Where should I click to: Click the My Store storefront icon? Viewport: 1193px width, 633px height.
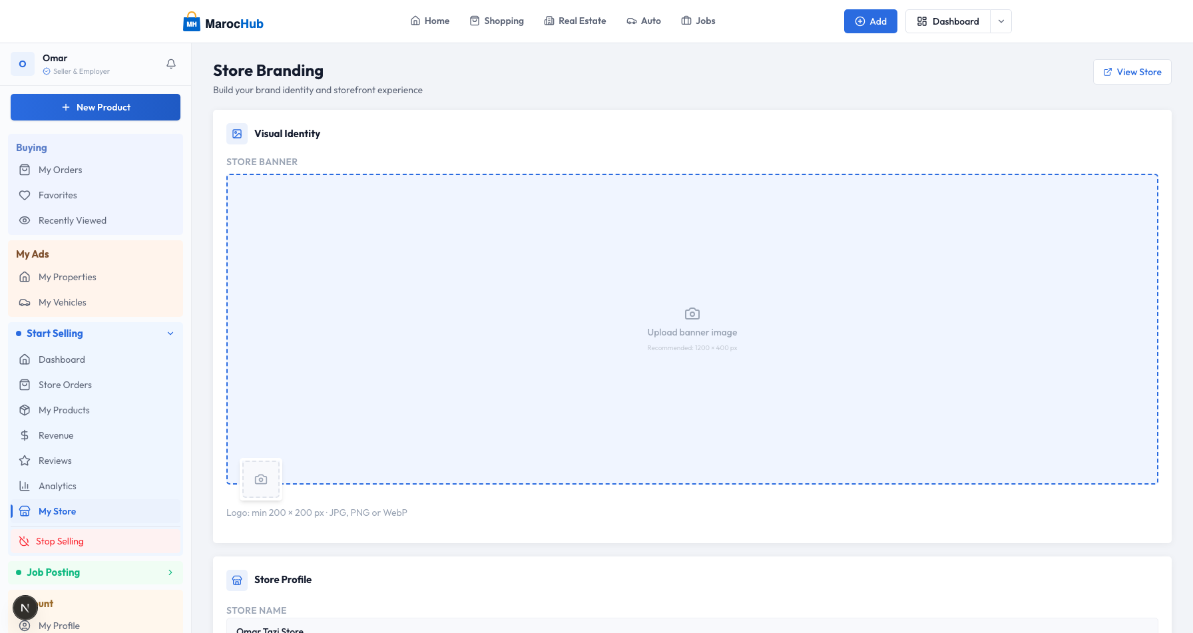[25, 511]
